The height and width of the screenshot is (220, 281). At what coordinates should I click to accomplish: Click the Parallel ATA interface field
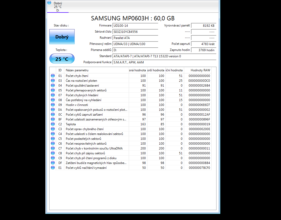tap(135, 38)
